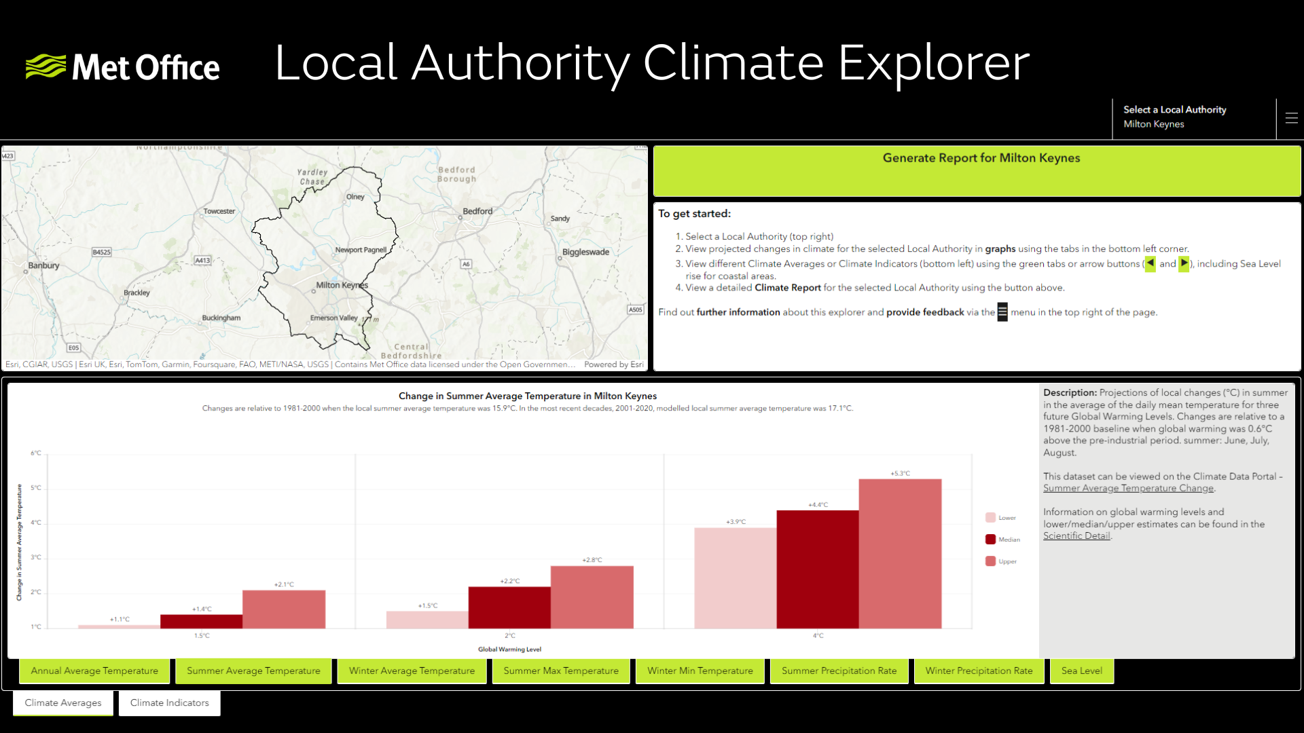Viewport: 1304px width, 733px height.
Task: Click the left arrow navigation button
Action: tap(1149, 263)
